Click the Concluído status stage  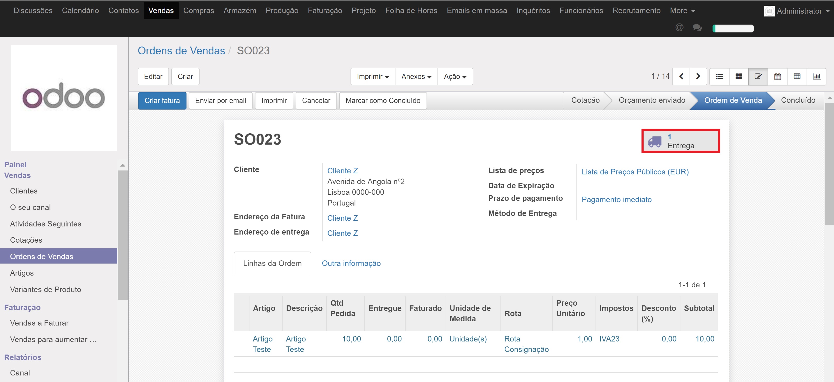[798, 100]
